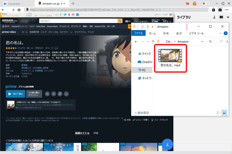Screen dimensions: 232x154
Task: Expand Explorer address path dropdown
Action: (202, 42)
